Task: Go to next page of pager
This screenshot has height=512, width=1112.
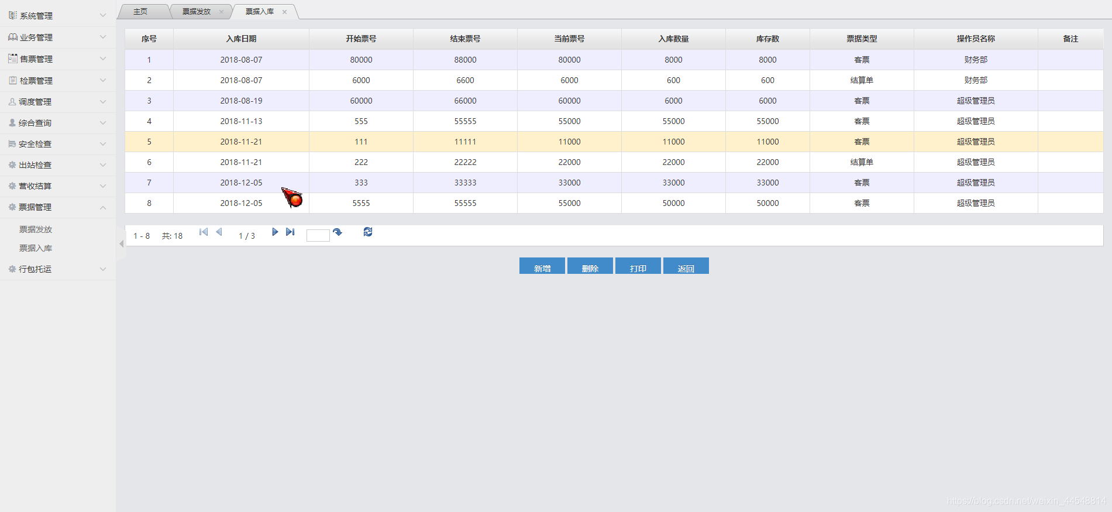Action: click(275, 232)
